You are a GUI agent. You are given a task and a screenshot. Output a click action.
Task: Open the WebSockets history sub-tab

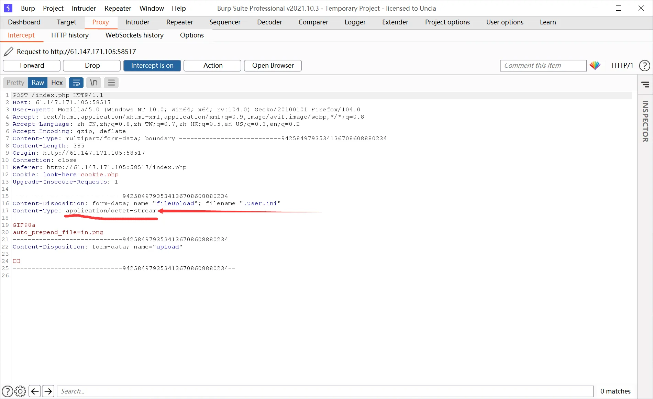point(134,35)
